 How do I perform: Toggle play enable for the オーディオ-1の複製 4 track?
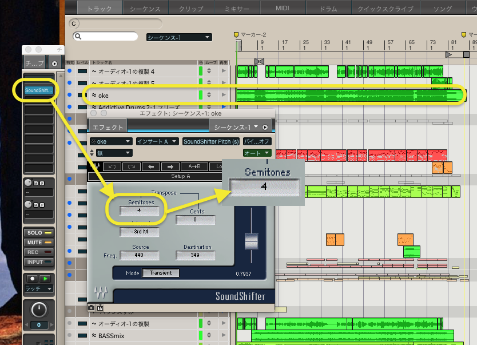point(224,71)
